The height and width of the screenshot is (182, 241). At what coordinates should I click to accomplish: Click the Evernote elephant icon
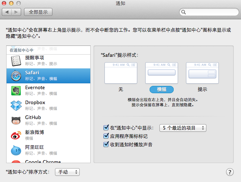16,91
